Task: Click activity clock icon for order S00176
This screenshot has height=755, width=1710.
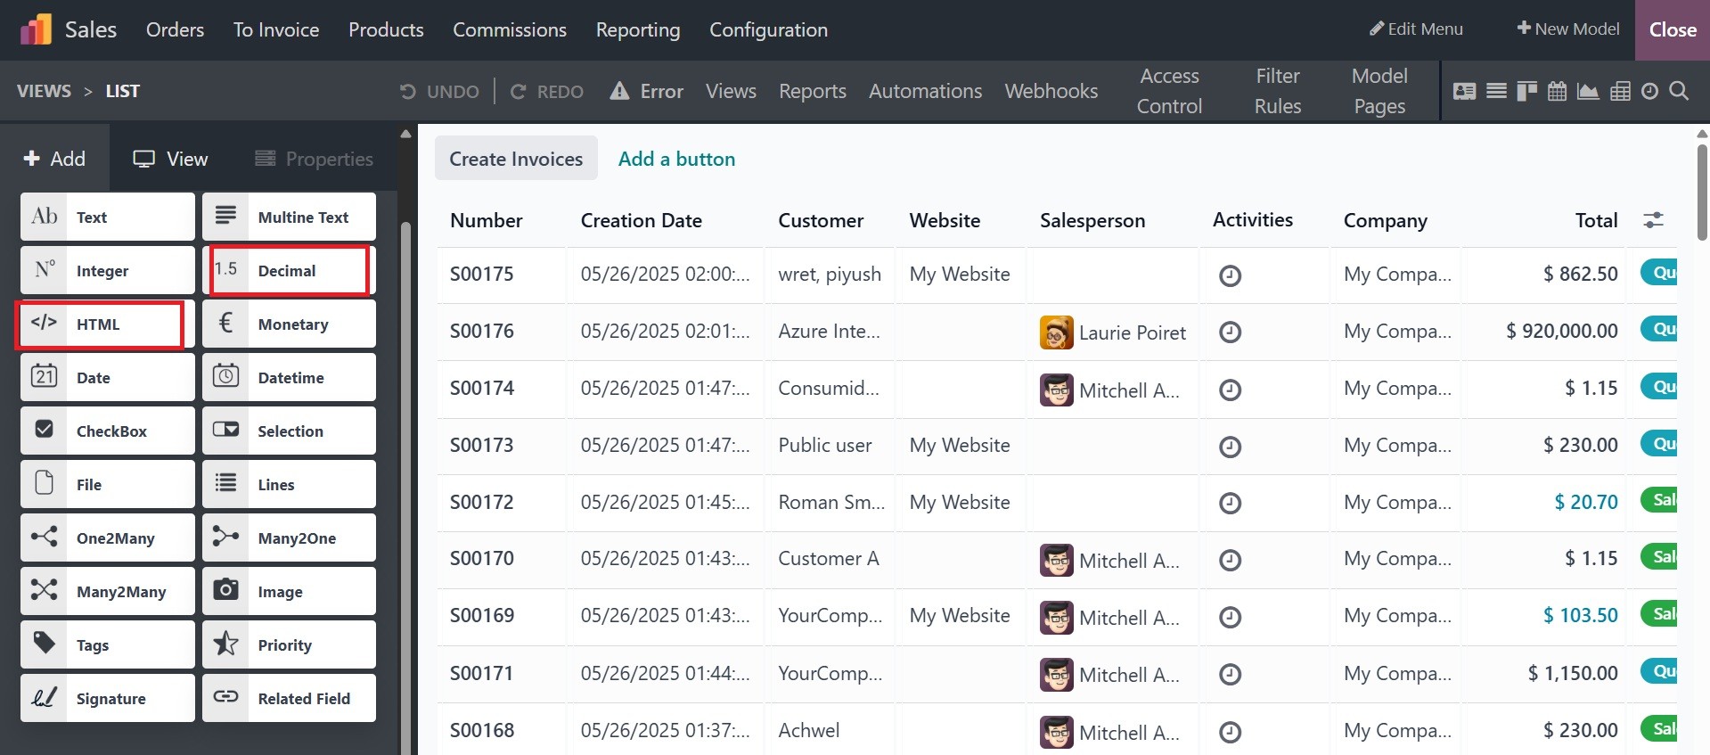Action: coord(1230,332)
